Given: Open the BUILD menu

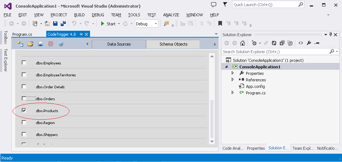Looking at the screenshot, I should click(79, 15).
